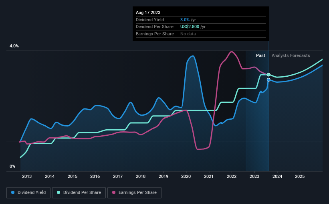Click the 2020 x-axis year label
Image resolution: width=329 pixels, height=204 pixels.
(186, 176)
